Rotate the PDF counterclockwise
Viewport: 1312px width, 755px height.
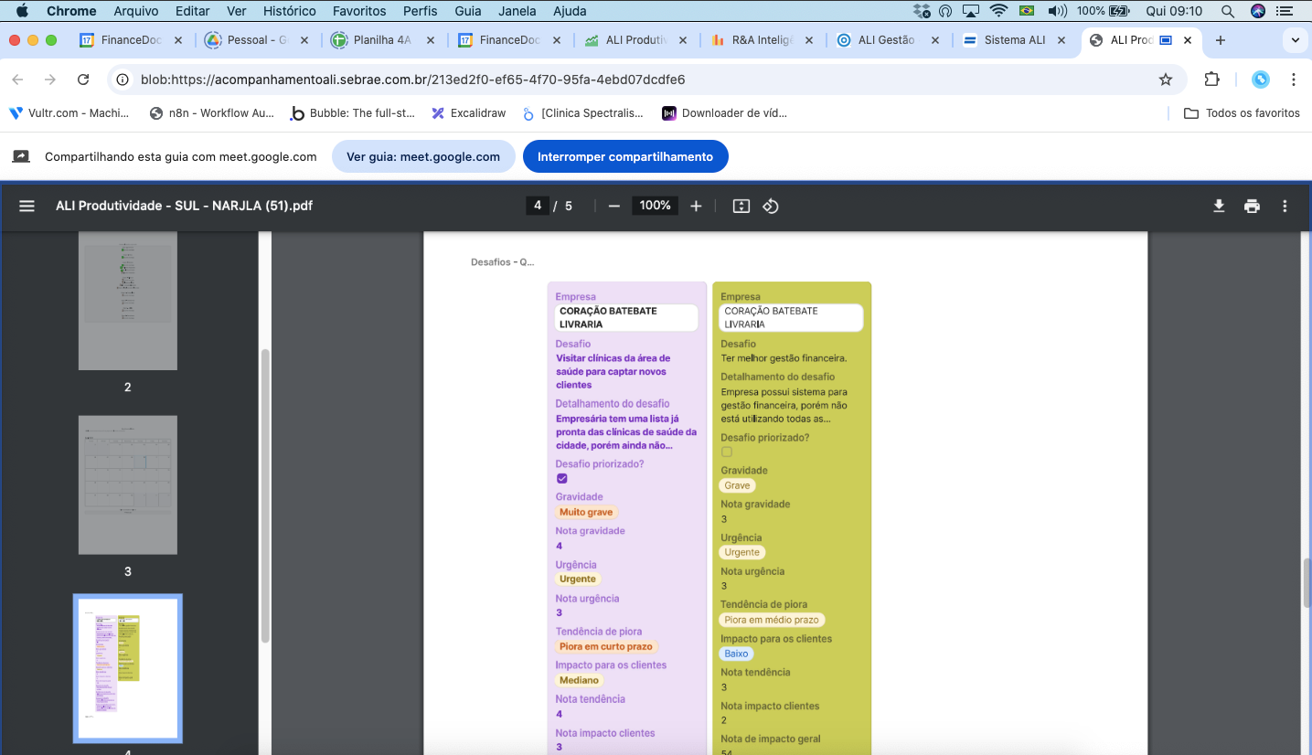coord(771,206)
